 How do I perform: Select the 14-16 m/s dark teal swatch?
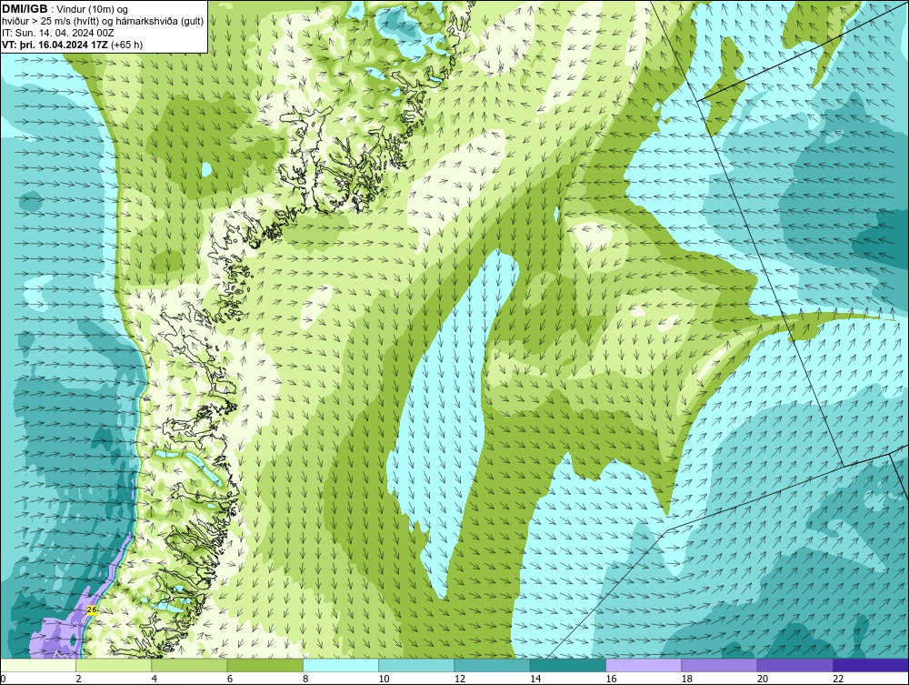pos(567,665)
